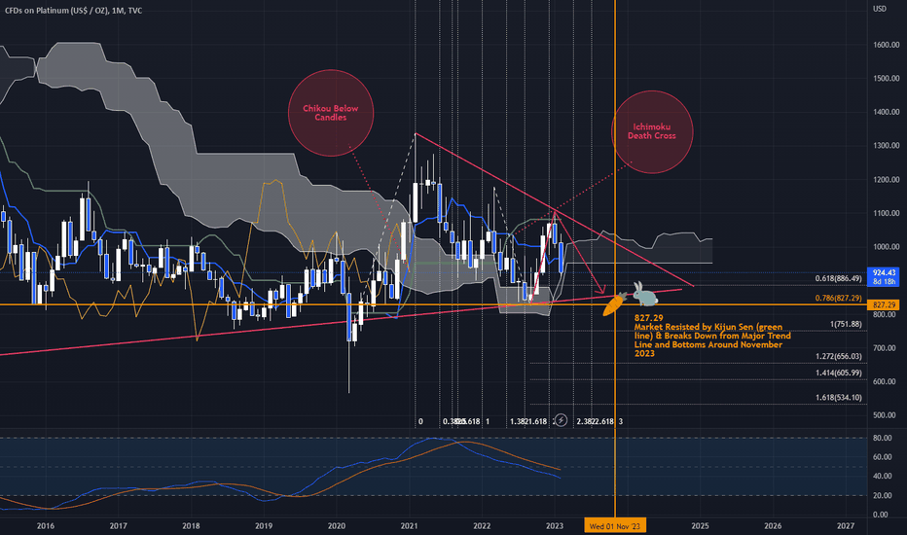This screenshot has height=535, width=907.
Task: Click the 1.414(605.99) Fibonacci level label
Action: click(838, 374)
